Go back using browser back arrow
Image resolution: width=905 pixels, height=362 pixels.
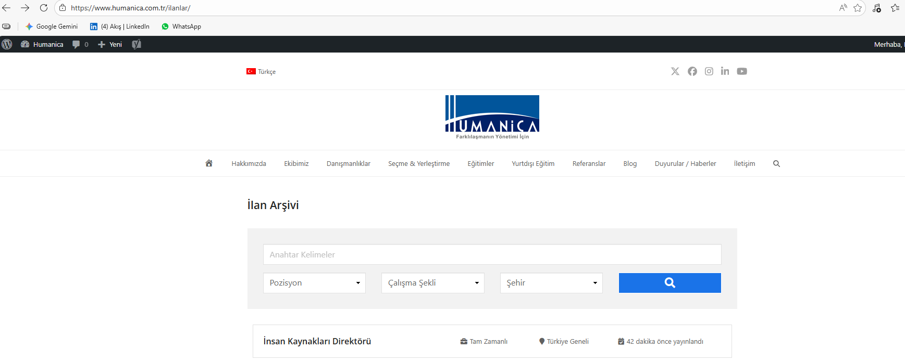point(7,8)
